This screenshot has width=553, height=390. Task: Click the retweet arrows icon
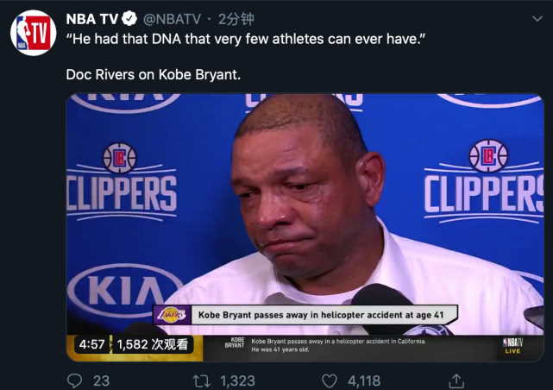click(x=202, y=380)
